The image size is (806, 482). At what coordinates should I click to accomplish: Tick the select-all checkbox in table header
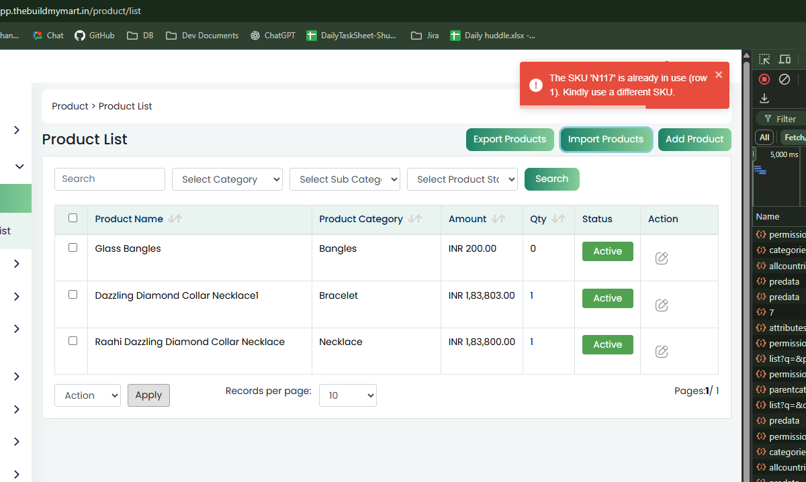73,218
